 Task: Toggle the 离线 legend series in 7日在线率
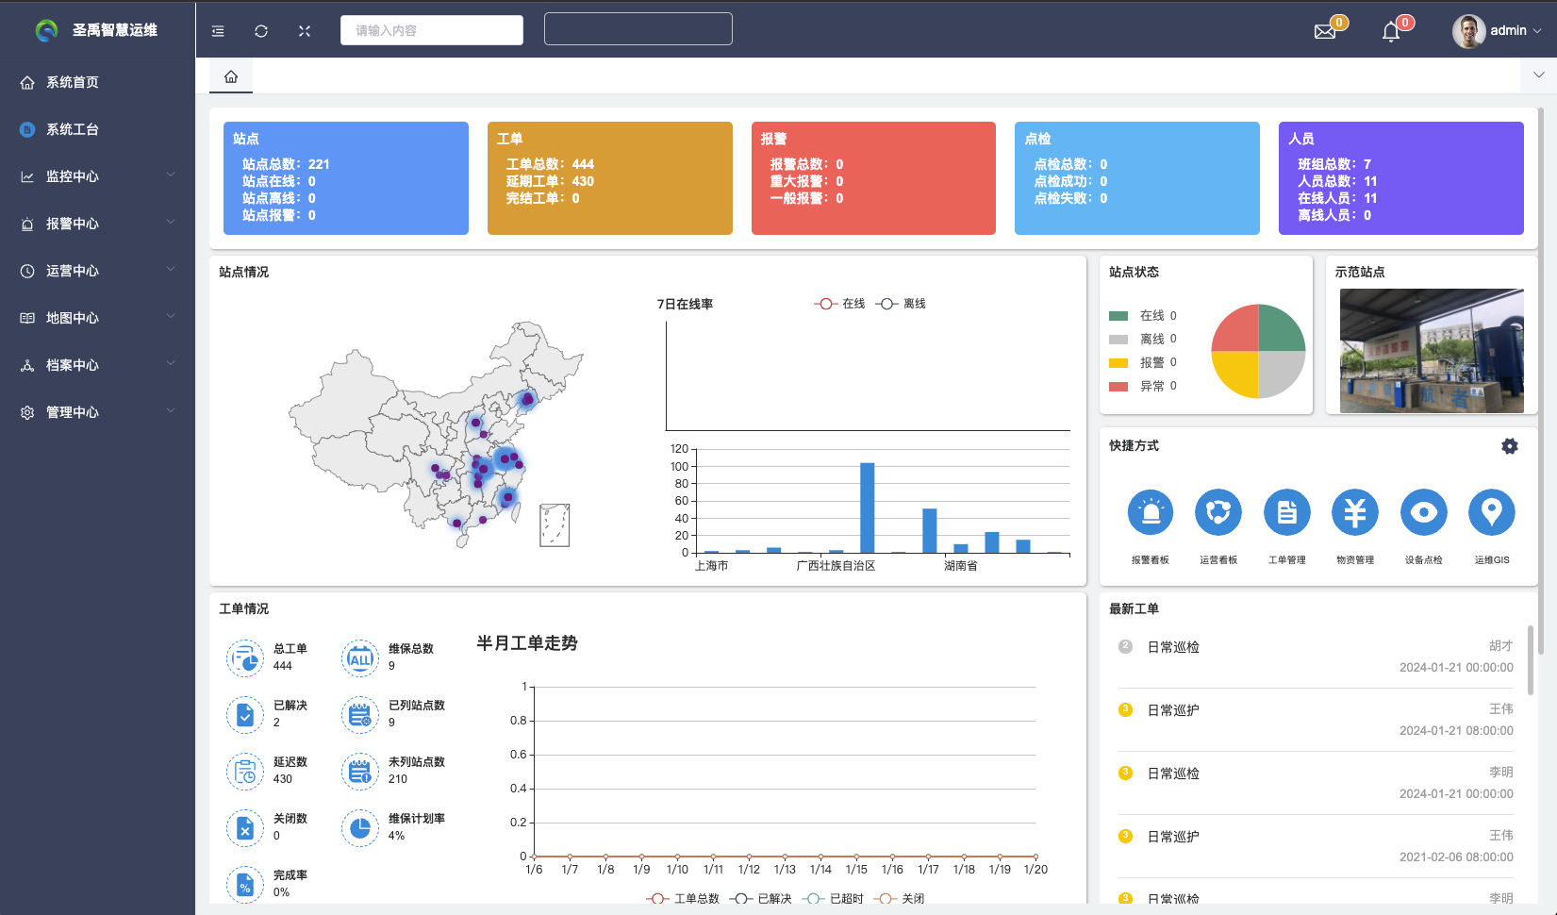point(901,304)
